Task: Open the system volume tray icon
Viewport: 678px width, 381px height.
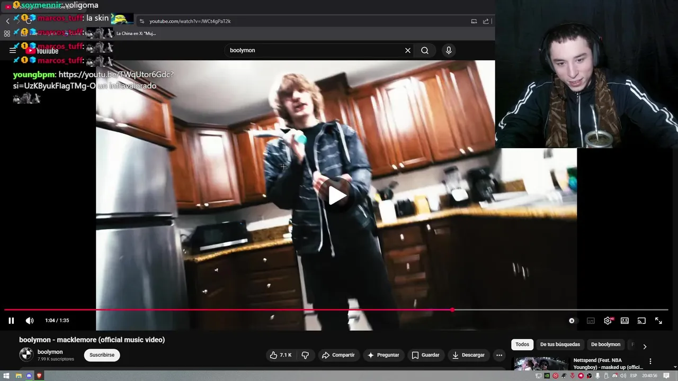Action: 623,376
